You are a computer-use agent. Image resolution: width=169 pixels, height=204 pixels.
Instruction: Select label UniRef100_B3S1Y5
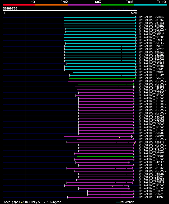pos(152,142)
